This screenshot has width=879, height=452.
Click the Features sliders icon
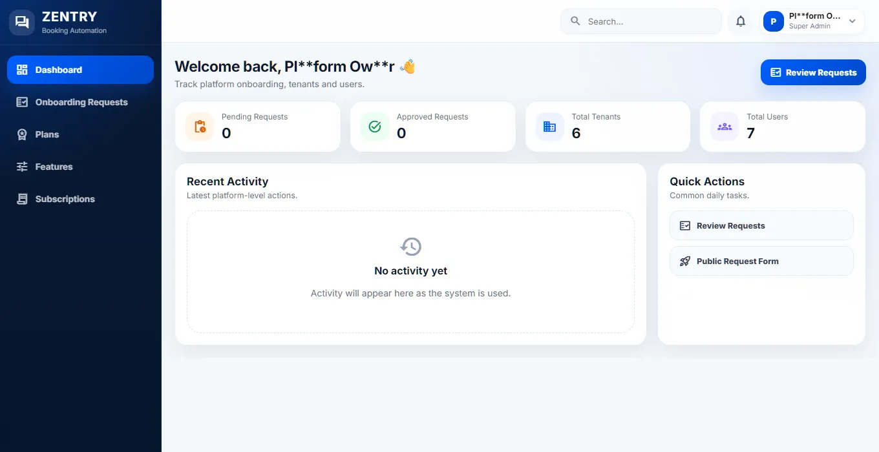(22, 167)
